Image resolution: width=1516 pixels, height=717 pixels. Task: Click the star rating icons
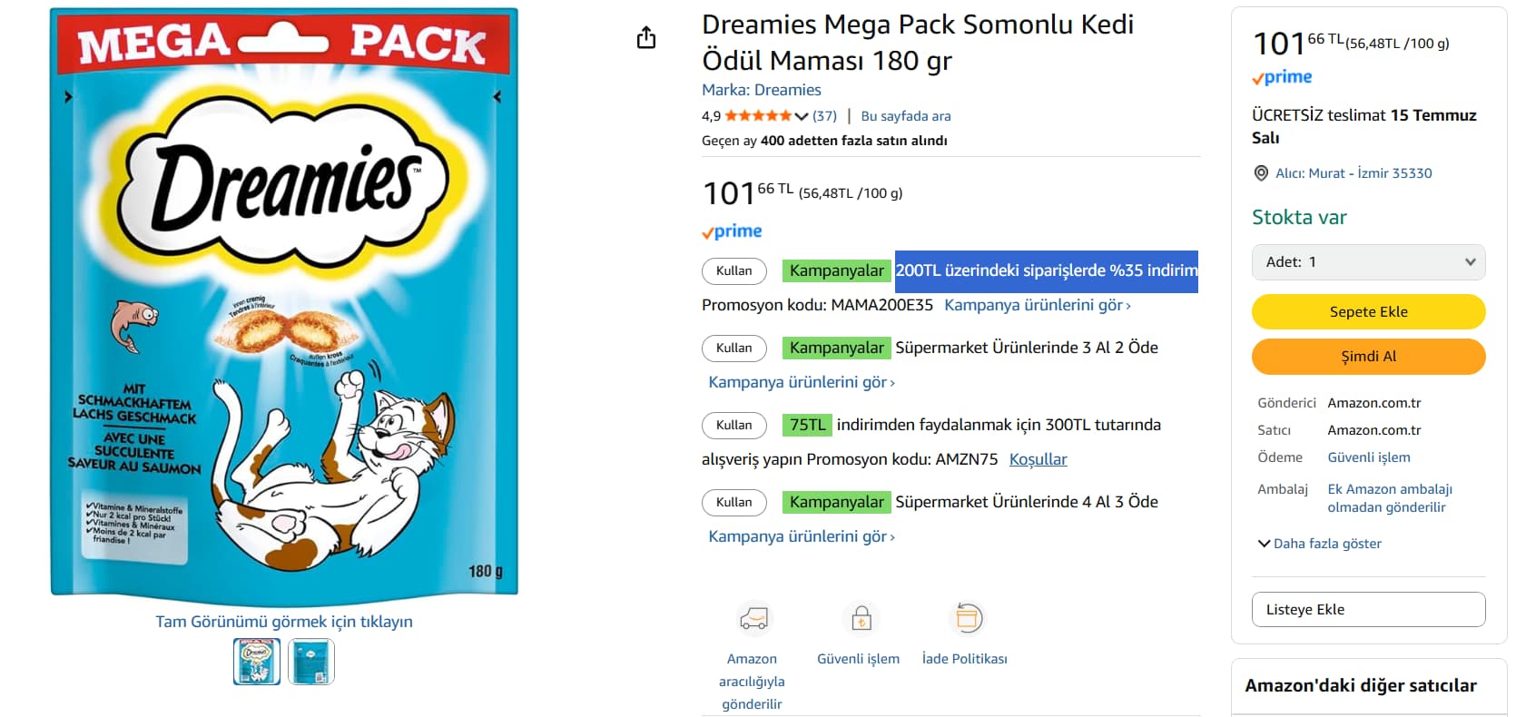[x=758, y=116]
